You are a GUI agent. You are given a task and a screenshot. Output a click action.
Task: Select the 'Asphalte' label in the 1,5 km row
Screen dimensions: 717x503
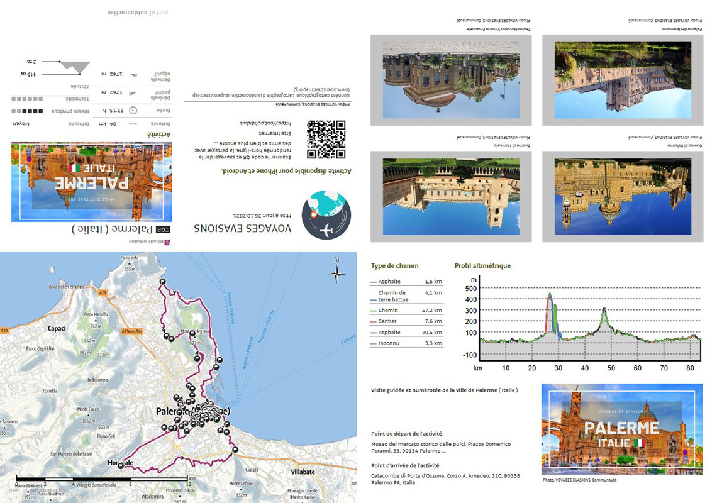(389, 282)
